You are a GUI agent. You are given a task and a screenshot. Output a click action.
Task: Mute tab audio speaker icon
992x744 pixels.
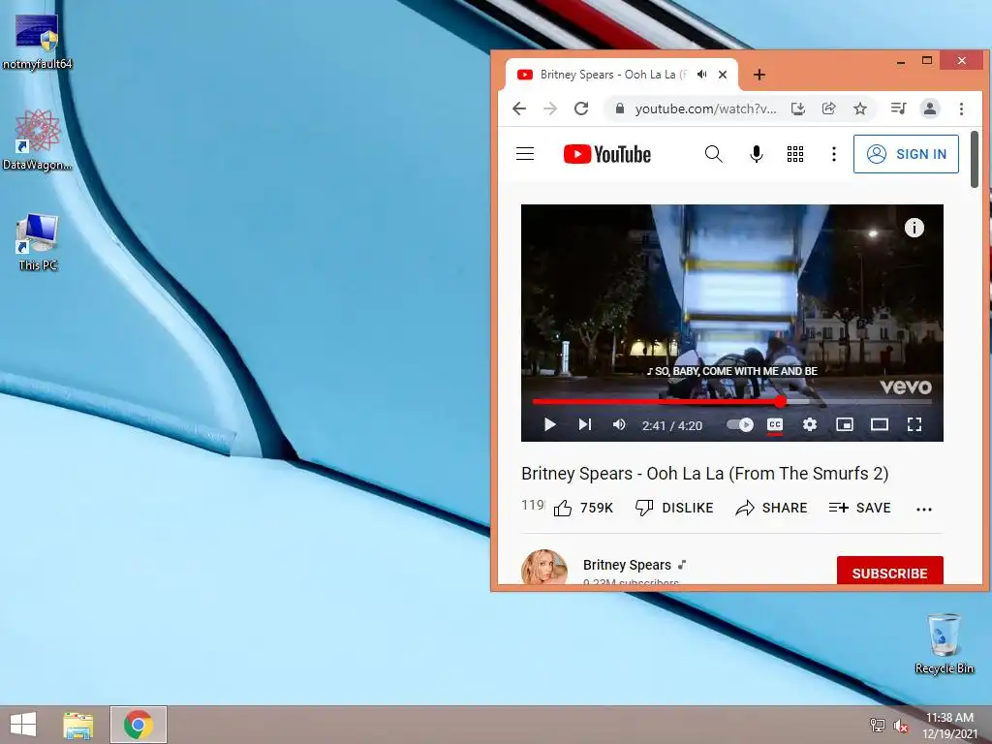pos(702,75)
